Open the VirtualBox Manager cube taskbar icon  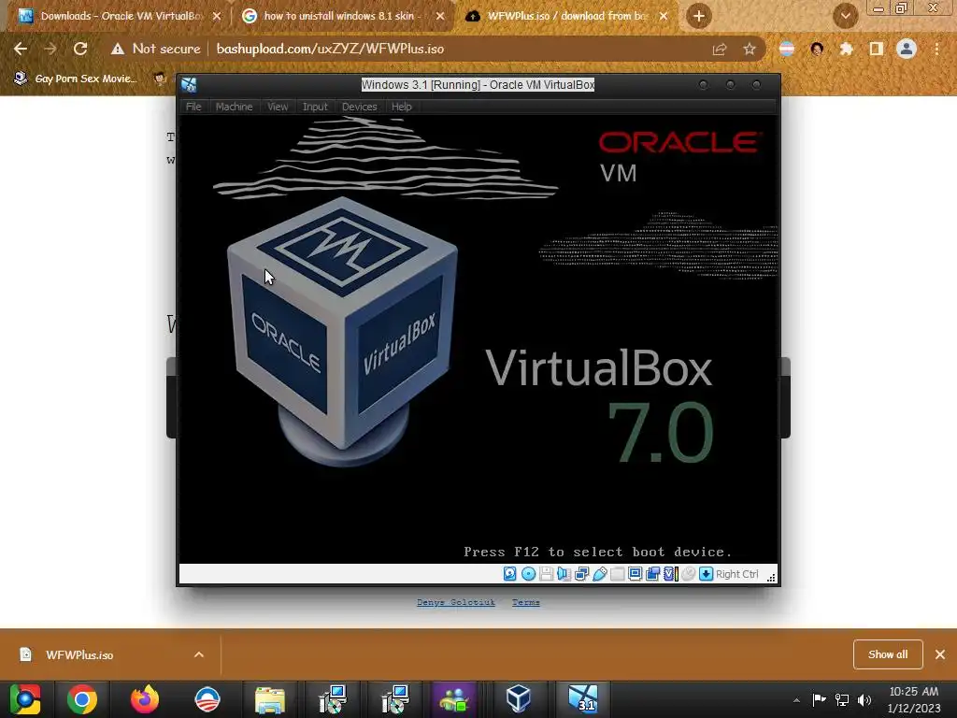[x=518, y=699]
